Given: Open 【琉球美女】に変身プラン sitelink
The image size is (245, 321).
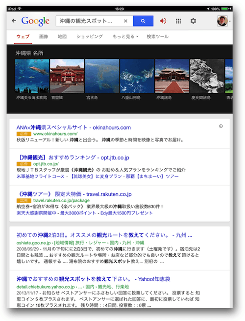Looking at the screenshot, I should (96, 176).
